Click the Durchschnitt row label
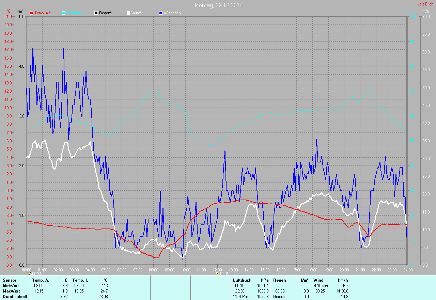Screen dimensions: 436x300 (x=14, y=297)
